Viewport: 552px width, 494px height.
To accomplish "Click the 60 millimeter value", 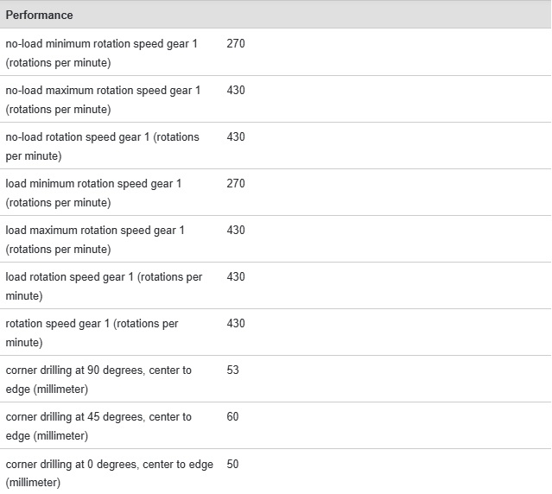I will coord(232,416).
